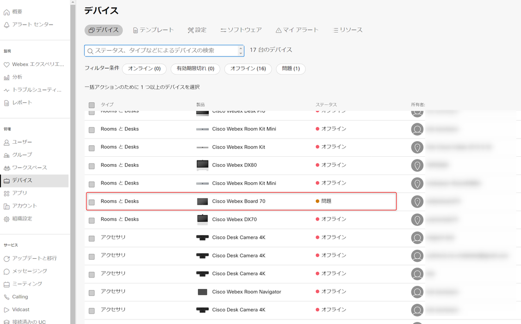Open Calling service in sidebar
521x324 pixels.
click(16, 297)
